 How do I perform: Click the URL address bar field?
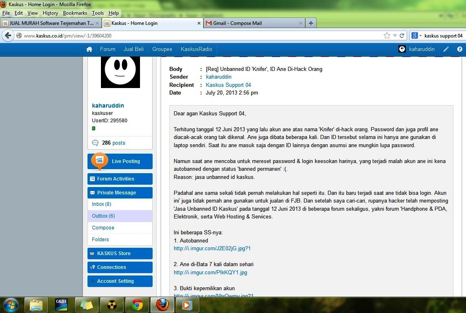point(202,36)
